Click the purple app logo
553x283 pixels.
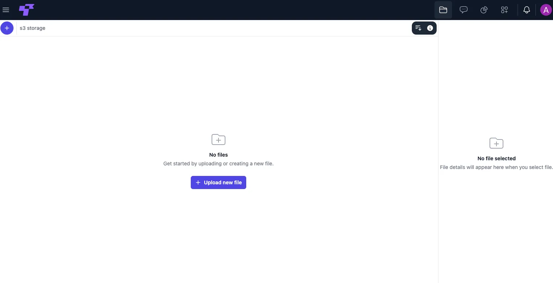point(27,10)
